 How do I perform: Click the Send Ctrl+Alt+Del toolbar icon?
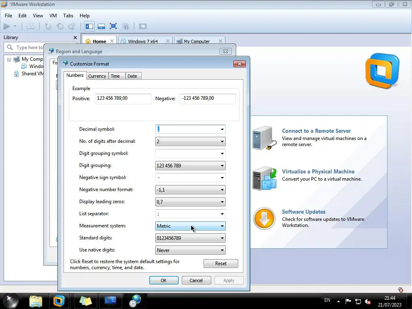click(31, 26)
